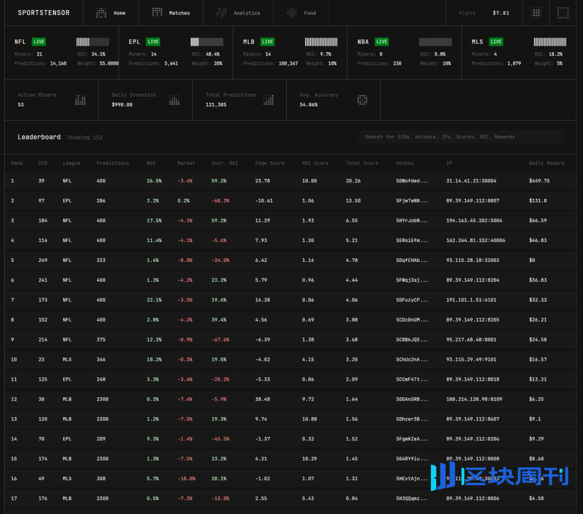Open Analytics via its nav icon

(221, 13)
